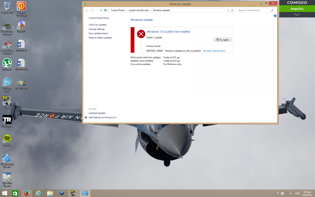Screen dimensions: 315x197
Task: Open Get help with this error link
Action: click(x=214, y=51)
